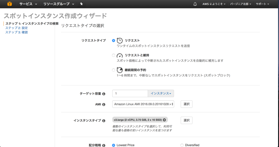This screenshot has width=279, height=147.
Task: Open the AWS にようこそ account menu
Action: click(214, 4)
